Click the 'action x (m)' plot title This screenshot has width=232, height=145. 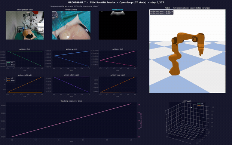coord(25,49)
